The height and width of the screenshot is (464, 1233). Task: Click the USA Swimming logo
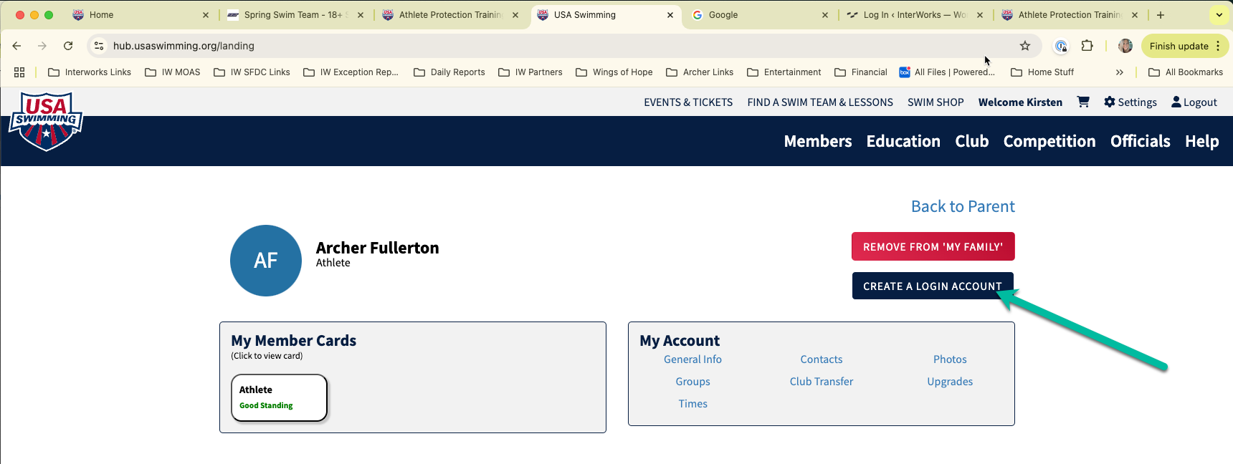click(x=46, y=121)
